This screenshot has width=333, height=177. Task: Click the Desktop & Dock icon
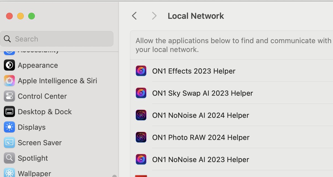click(9, 112)
